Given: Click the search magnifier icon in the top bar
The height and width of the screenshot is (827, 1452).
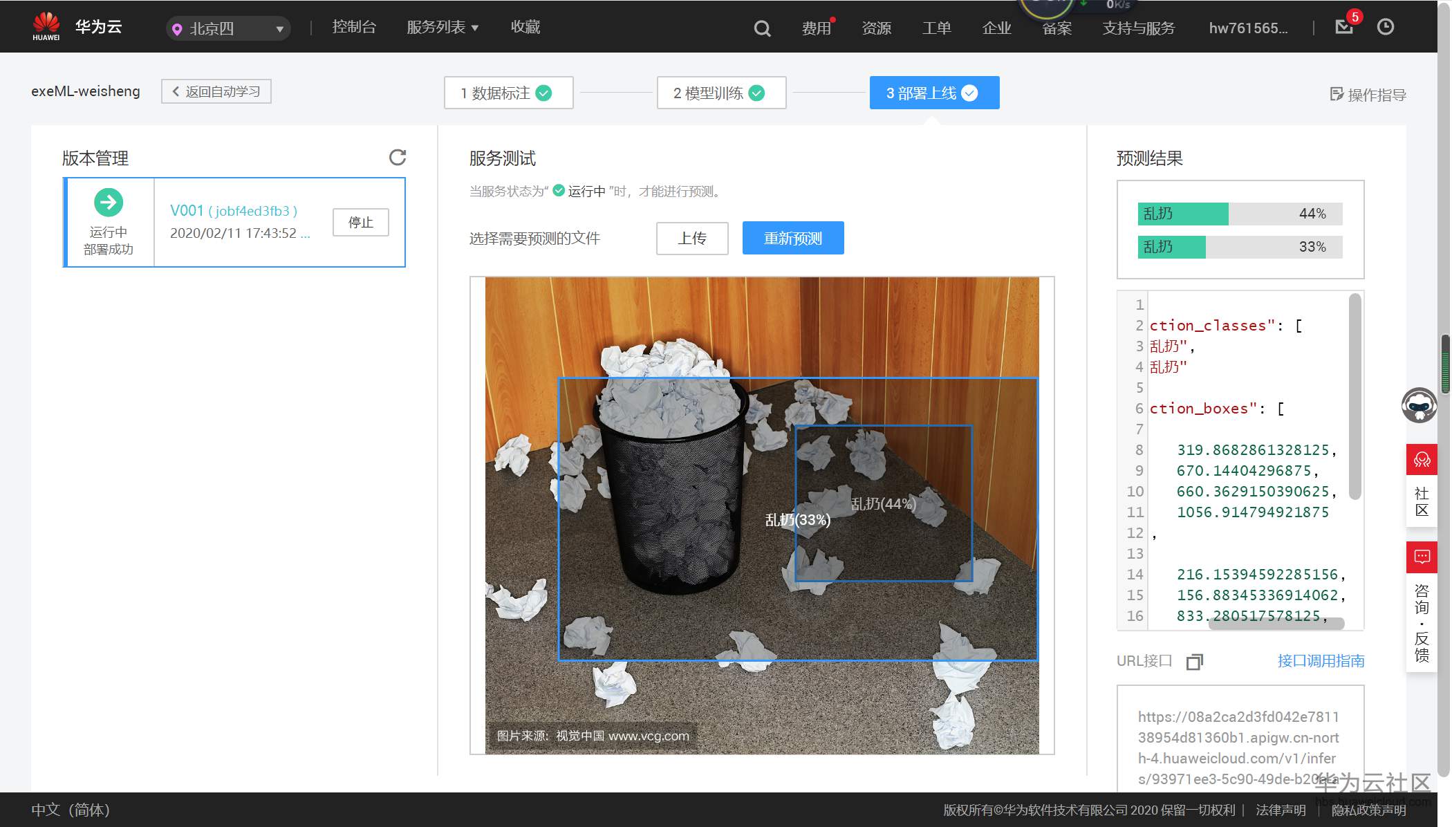Looking at the screenshot, I should [762, 28].
